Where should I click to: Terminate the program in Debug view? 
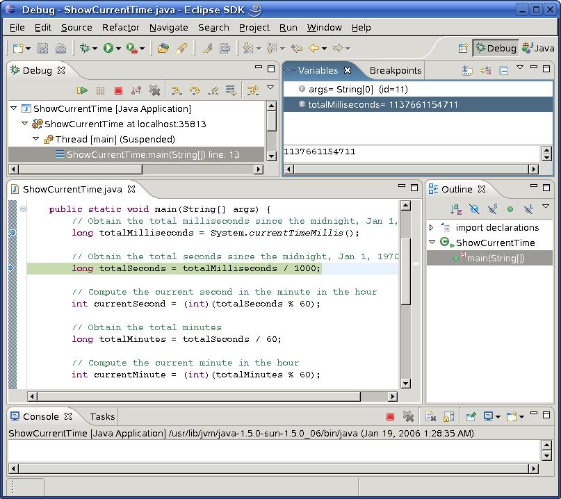pyautogui.click(x=118, y=90)
